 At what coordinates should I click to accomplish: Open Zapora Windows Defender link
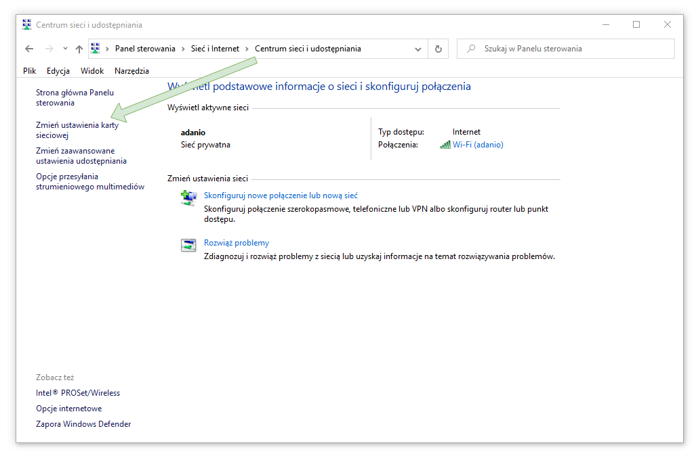83,424
